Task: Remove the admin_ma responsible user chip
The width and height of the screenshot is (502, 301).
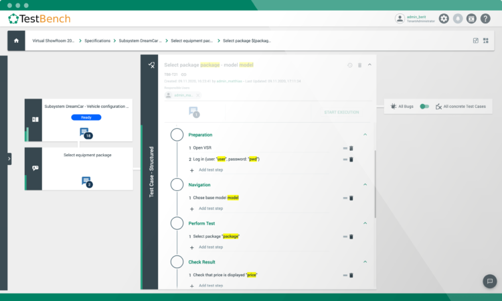Action: [198, 95]
